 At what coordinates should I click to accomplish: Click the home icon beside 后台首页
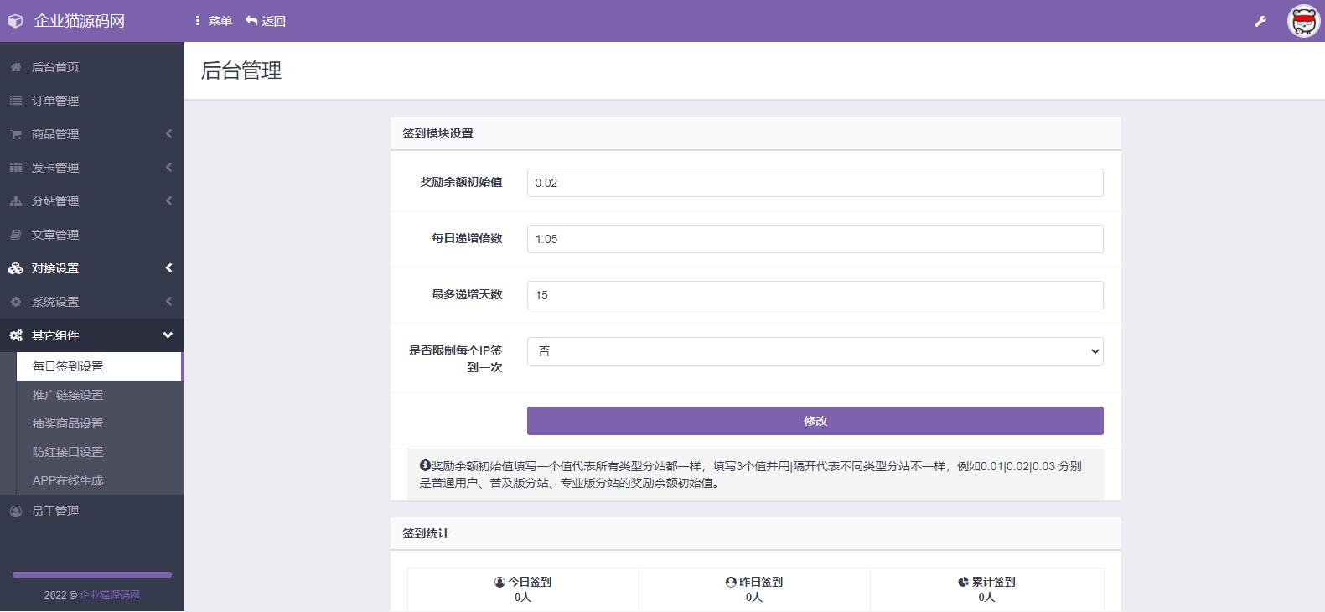coord(16,67)
